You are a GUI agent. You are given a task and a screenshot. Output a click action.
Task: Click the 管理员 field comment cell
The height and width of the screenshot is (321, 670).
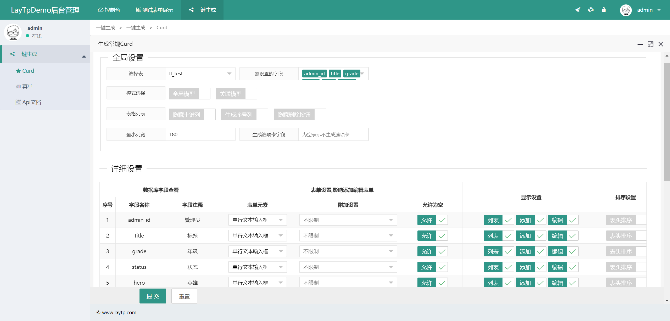192,220
